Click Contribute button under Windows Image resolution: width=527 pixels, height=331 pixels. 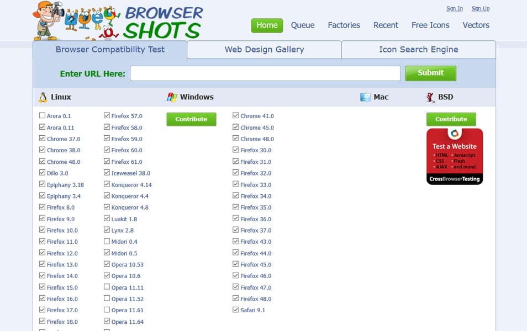[191, 119]
